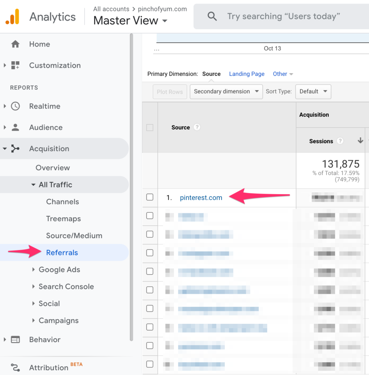Open the Sort Type Default dropdown
Image resolution: width=369 pixels, height=375 pixels.
pos(313,92)
